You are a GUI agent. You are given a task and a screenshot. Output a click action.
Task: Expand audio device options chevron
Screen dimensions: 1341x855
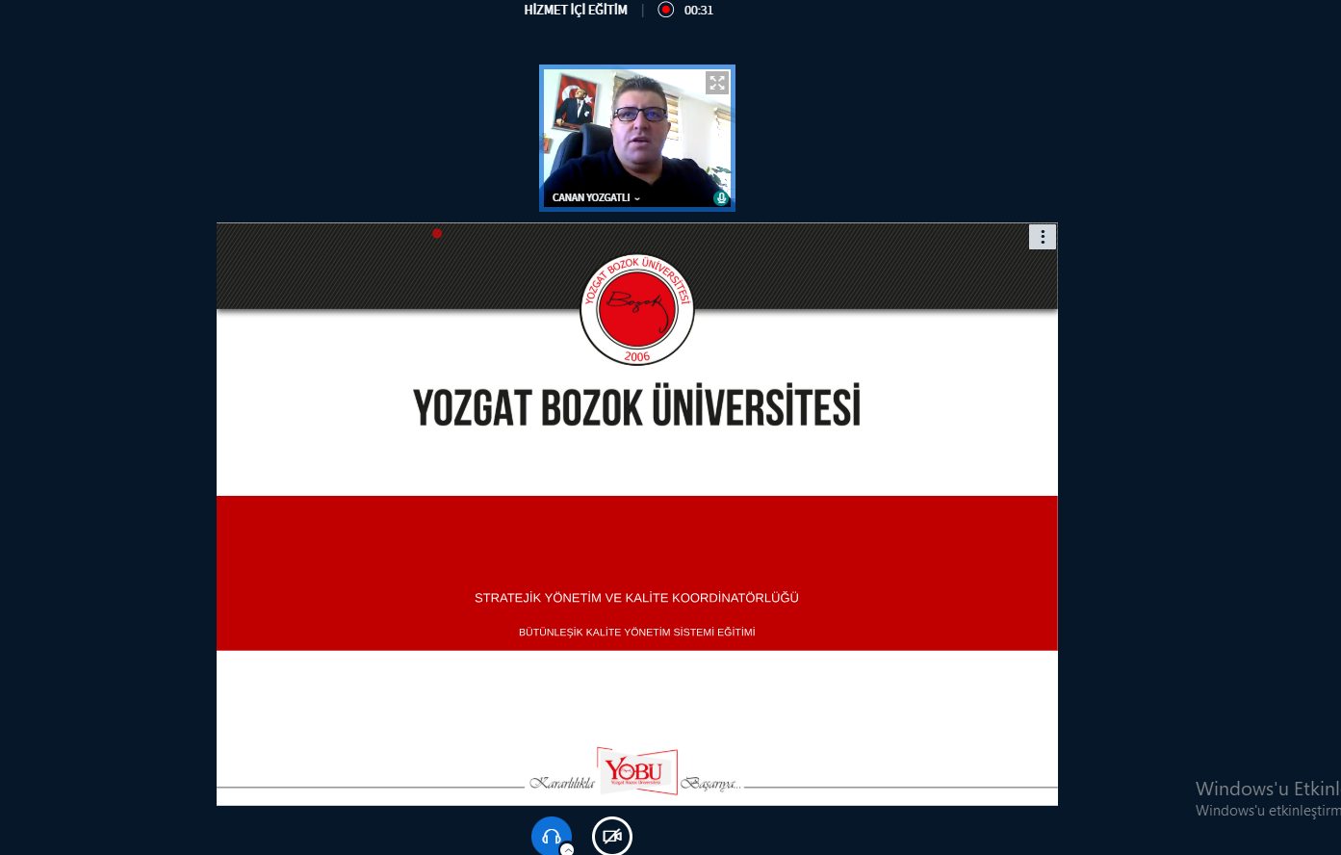[x=567, y=849]
